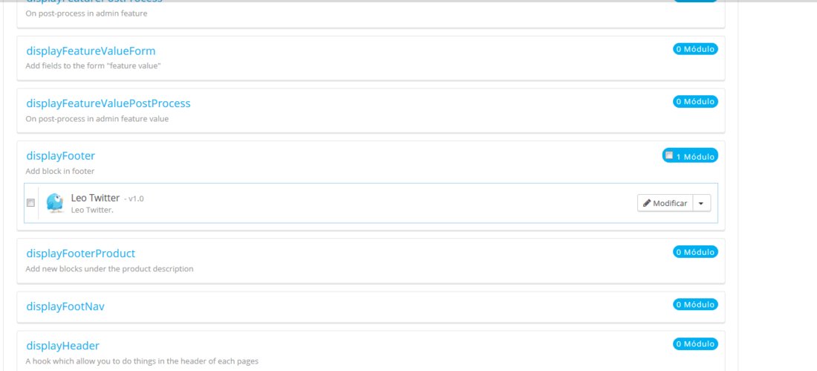Open the displayFeatureValueForm hook link
The width and height of the screenshot is (817, 371).
click(91, 51)
